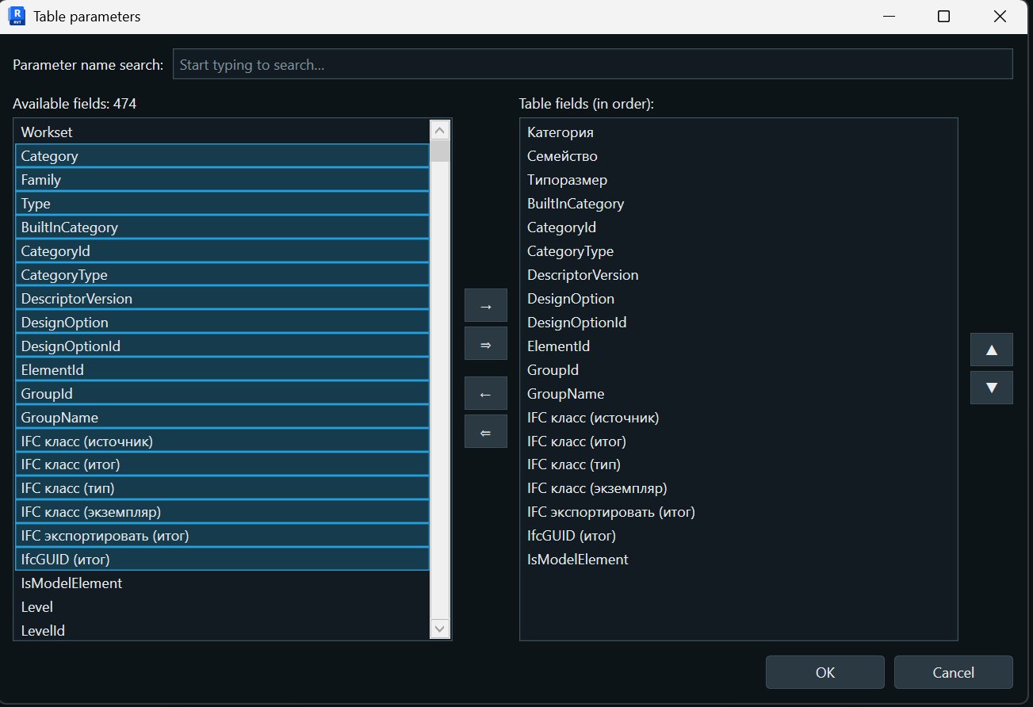This screenshot has width=1033, height=707.
Task: Click the double right arrow add-all button
Action: tap(485, 344)
